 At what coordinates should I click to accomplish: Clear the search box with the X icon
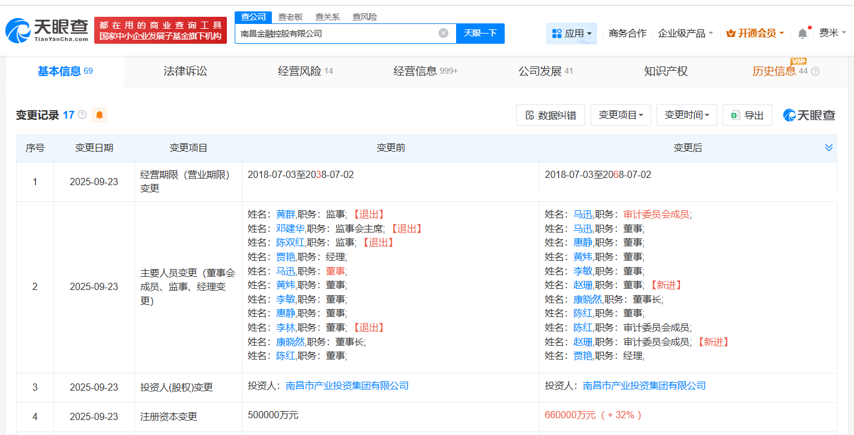click(x=442, y=33)
